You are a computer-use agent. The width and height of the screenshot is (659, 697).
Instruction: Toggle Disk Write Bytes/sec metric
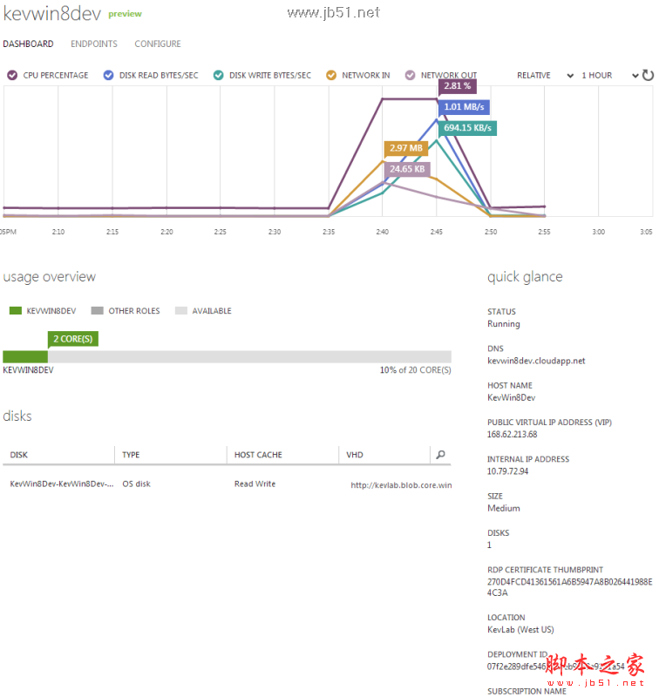pyautogui.click(x=219, y=76)
